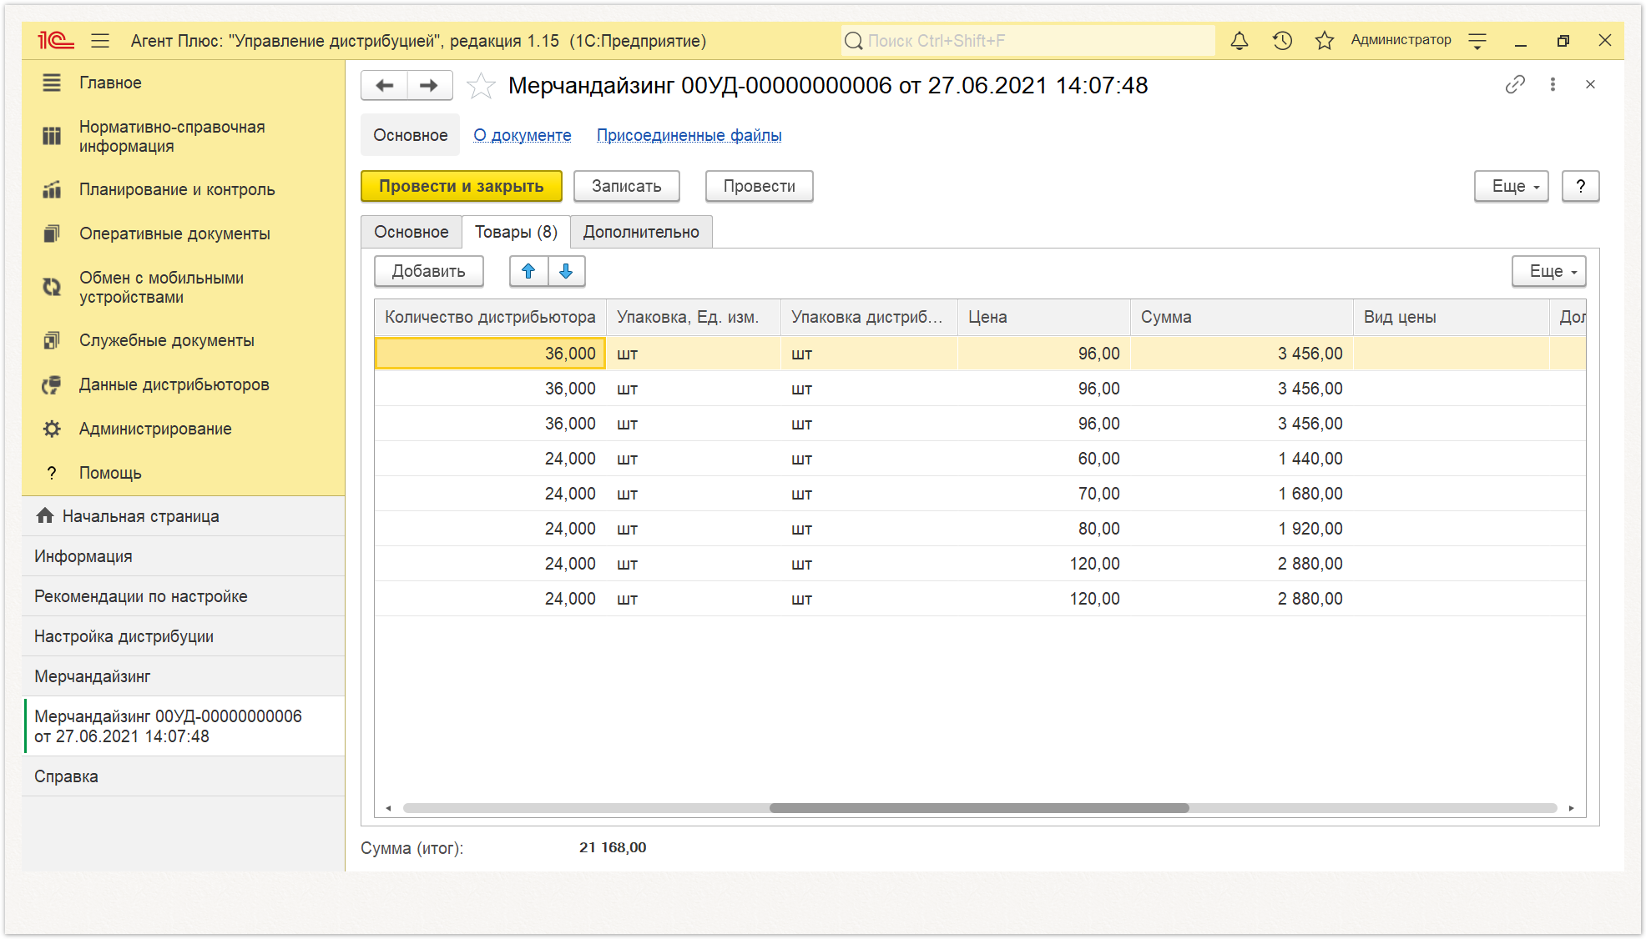
Task: Select the sum cell 1 440,00
Action: tap(1241, 459)
